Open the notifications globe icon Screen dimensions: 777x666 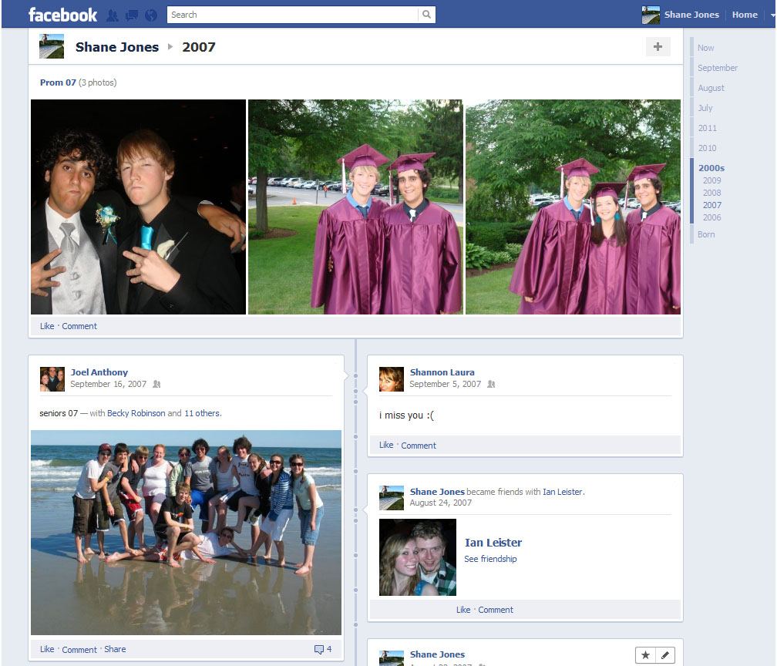tap(151, 15)
